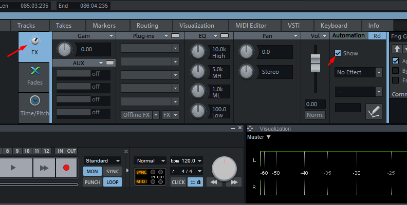407x205 pixels.
Task: Toggle the LOOP button
Action: point(113,182)
